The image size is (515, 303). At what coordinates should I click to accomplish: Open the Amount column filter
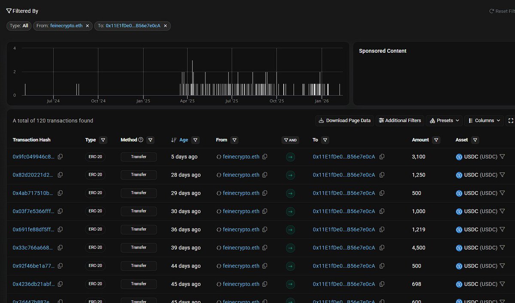coord(436,140)
